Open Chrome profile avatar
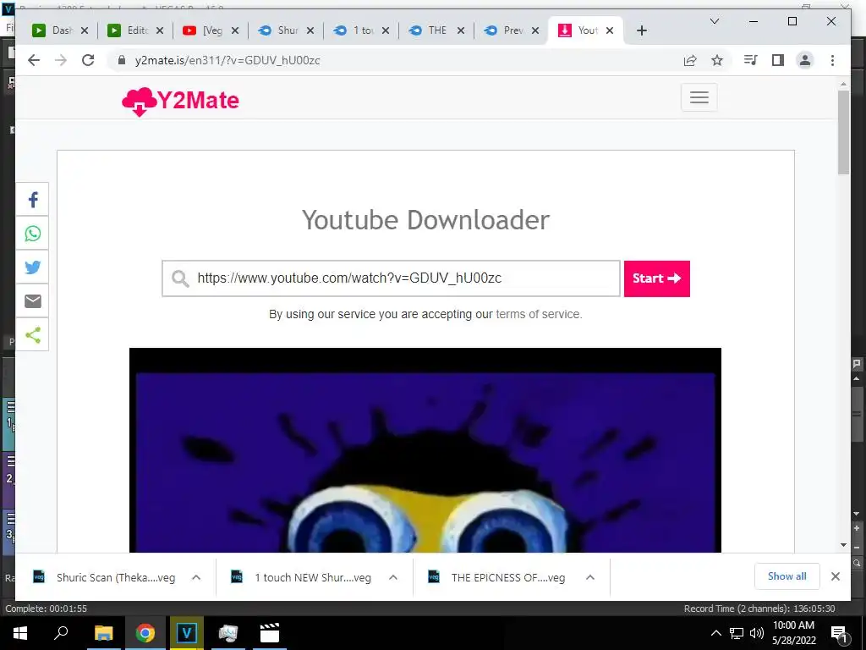The width and height of the screenshot is (866, 650). [805, 60]
